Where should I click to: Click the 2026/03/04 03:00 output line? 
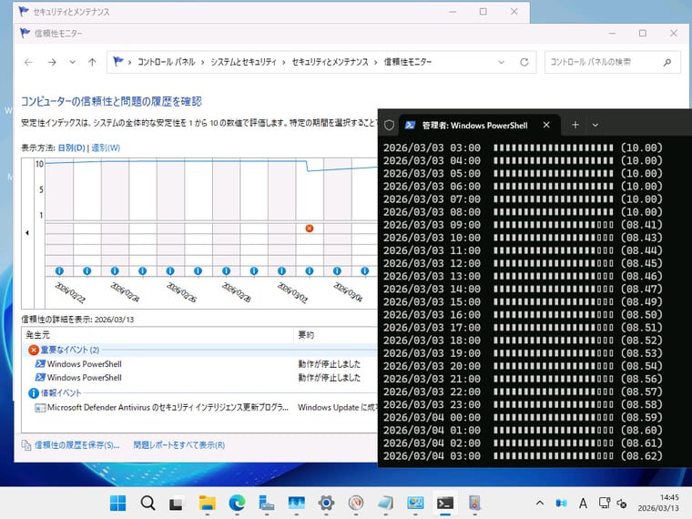coord(523,456)
